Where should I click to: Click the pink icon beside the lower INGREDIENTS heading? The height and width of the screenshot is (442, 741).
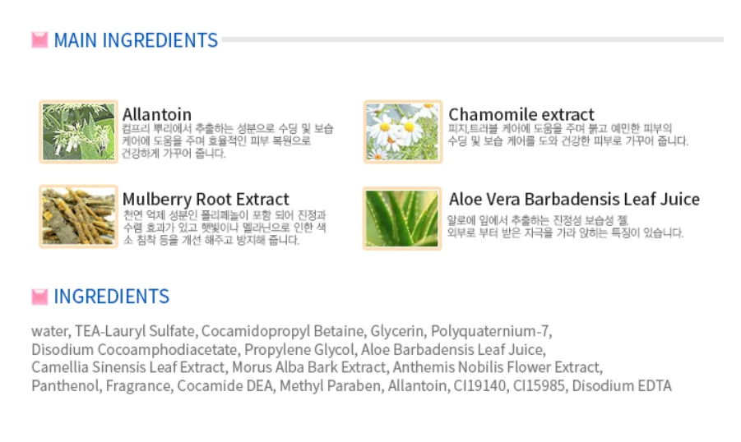click(x=39, y=297)
